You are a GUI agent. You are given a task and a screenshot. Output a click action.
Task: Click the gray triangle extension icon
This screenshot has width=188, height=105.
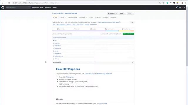[171, 3]
